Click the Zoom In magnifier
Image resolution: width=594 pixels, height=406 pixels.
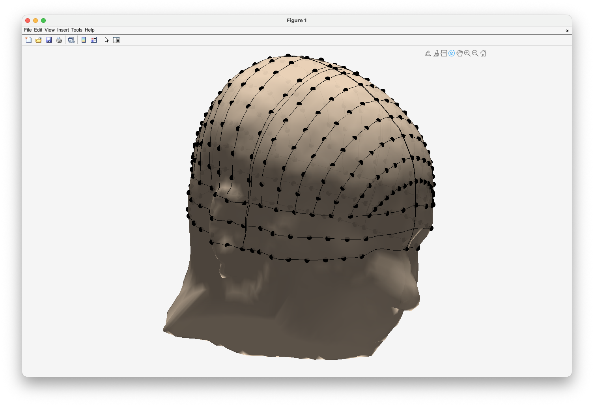pos(467,53)
